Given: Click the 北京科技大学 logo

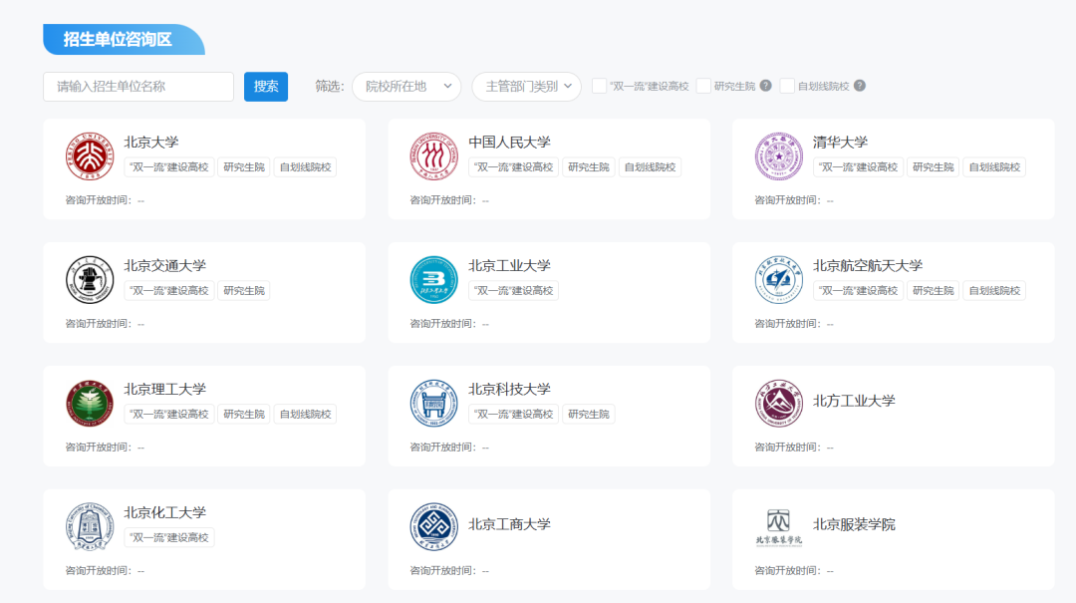Looking at the screenshot, I should click(x=433, y=403).
